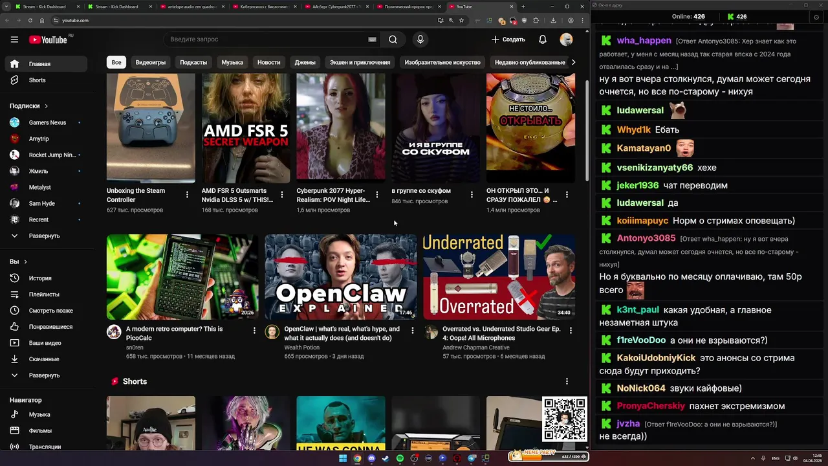828x466 pixels.
Task: Open the on-screen keyboard icon in search box
Action: point(372,39)
